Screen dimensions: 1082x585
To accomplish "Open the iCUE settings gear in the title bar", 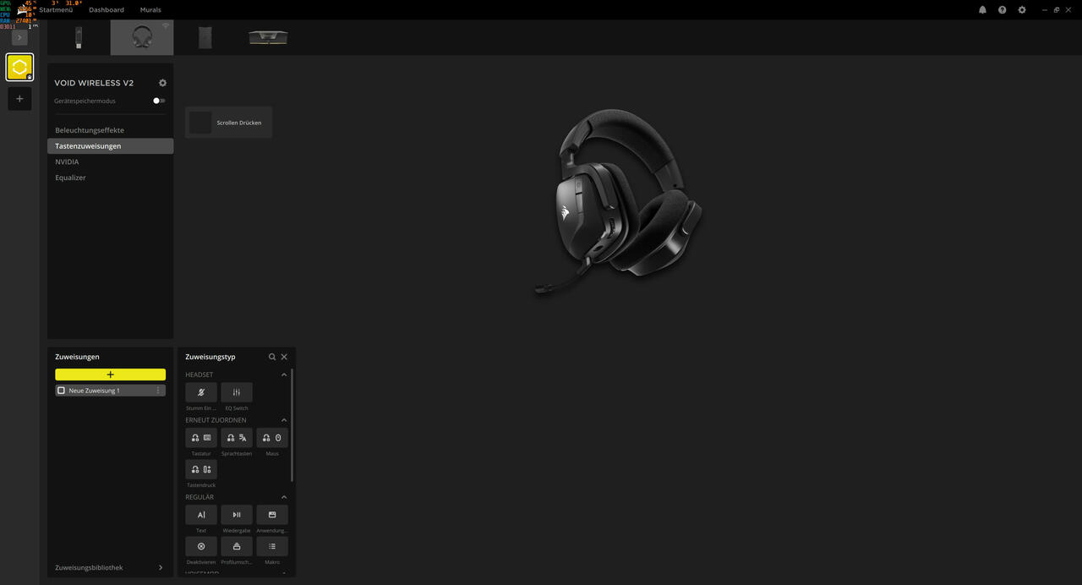I will click(x=1022, y=10).
